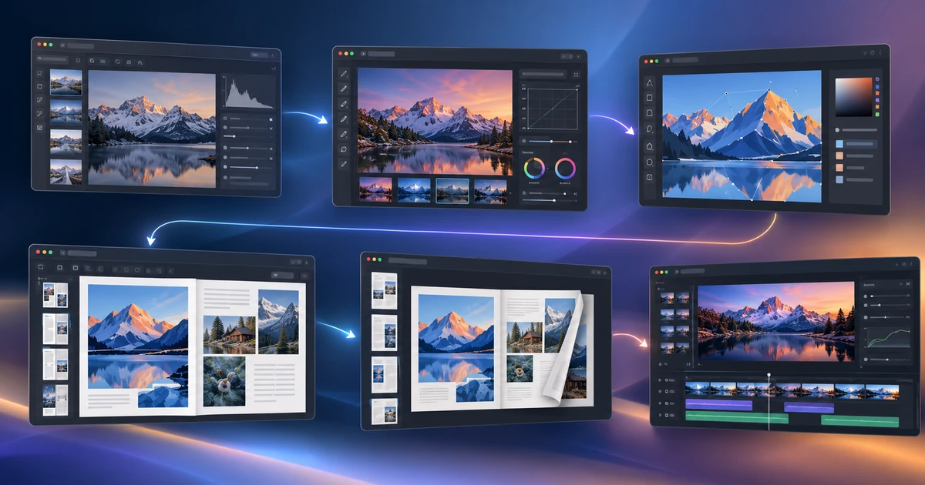This screenshot has height=485, width=925.
Task: Choose the round purple swatch beside the gradient
Action: (877, 79)
